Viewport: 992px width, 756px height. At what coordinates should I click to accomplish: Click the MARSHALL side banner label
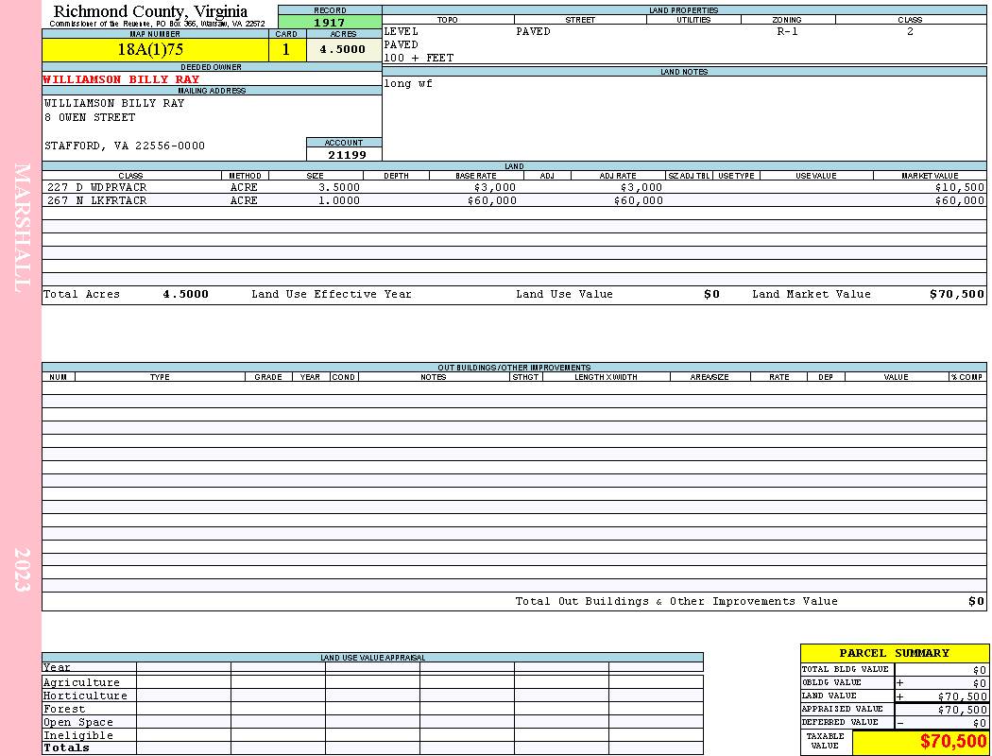[22, 228]
